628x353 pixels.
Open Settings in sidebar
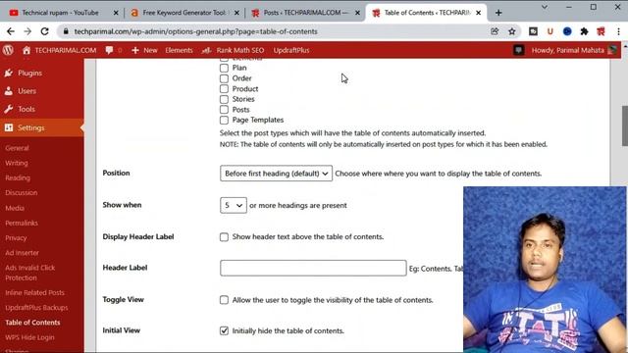[42, 127]
